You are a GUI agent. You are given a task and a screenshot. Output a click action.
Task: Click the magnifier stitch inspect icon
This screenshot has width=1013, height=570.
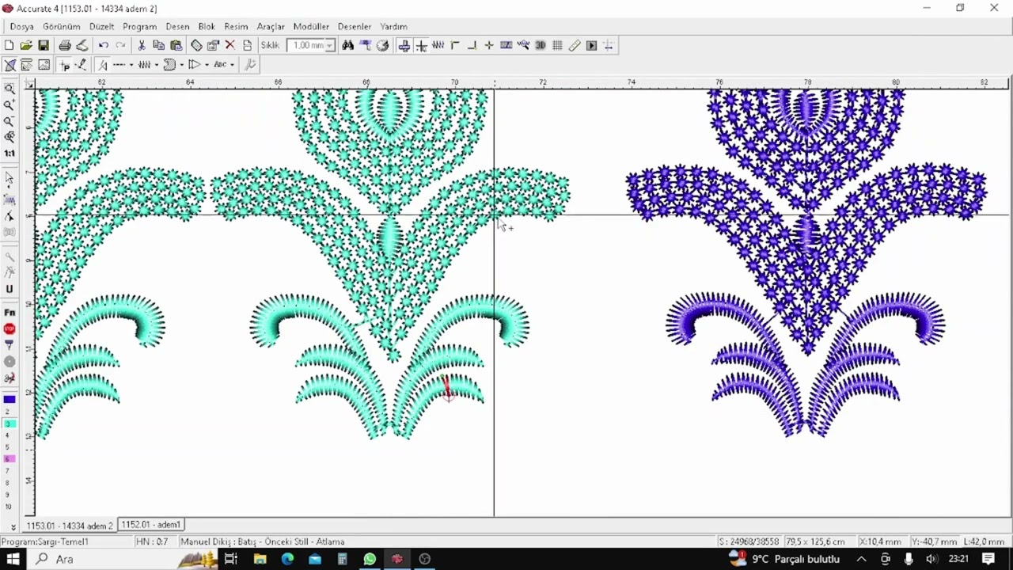pyautogui.click(x=524, y=46)
